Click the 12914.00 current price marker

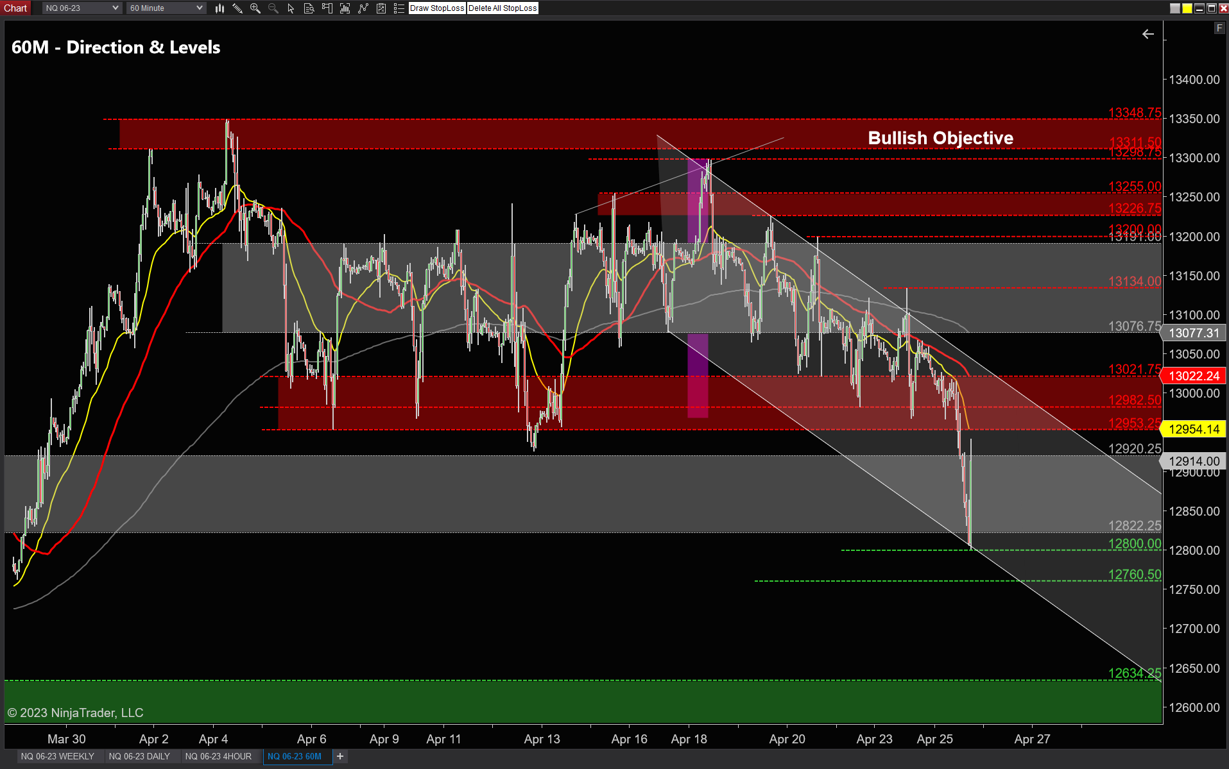point(1194,461)
